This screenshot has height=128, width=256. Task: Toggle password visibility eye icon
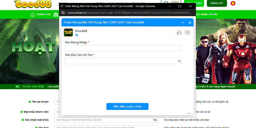(155, 120)
